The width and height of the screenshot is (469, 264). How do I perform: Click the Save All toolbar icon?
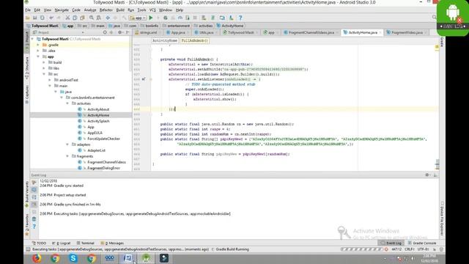point(34,18)
